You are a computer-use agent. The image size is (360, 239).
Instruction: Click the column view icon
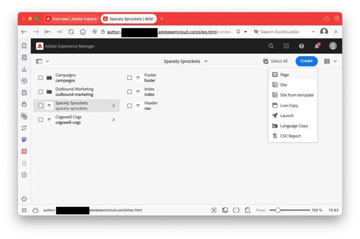pos(327,61)
